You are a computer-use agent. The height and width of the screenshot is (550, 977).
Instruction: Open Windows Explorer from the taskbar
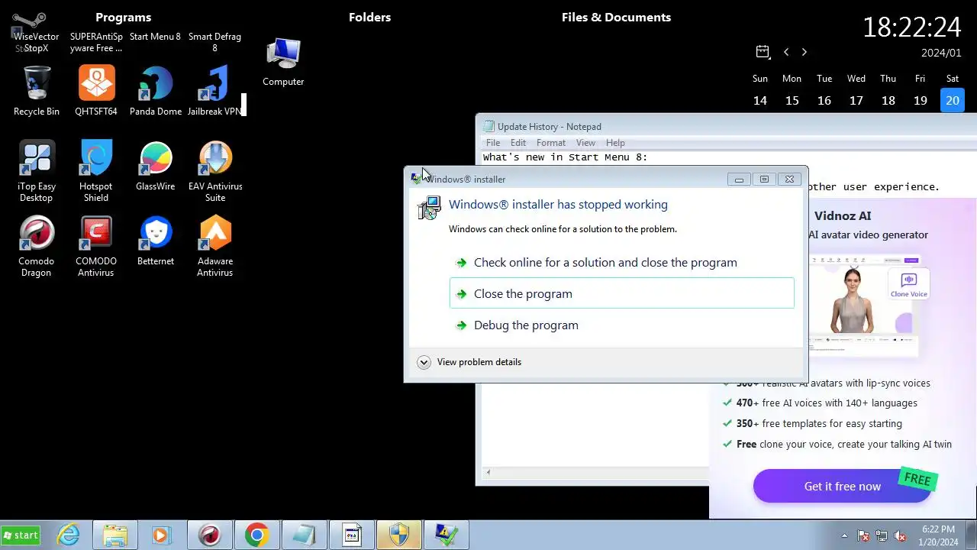point(115,535)
